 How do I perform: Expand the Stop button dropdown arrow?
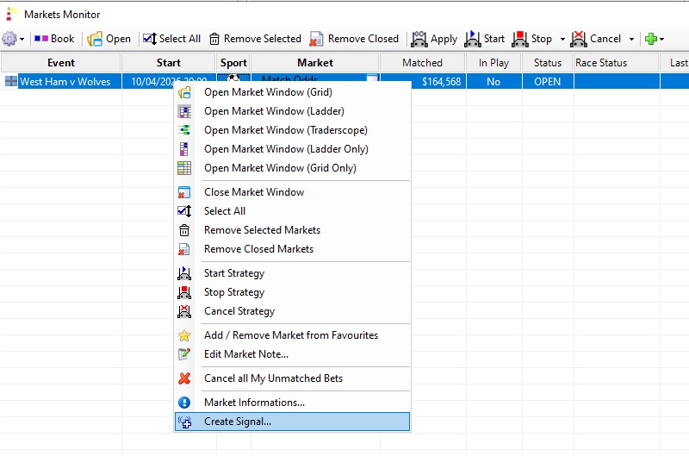point(562,39)
